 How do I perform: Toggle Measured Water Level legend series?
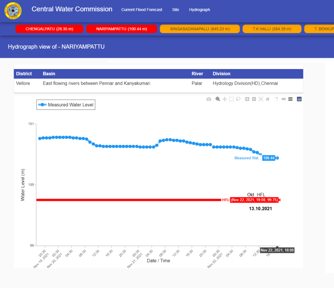pyautogui.click(x=66, y=105)
